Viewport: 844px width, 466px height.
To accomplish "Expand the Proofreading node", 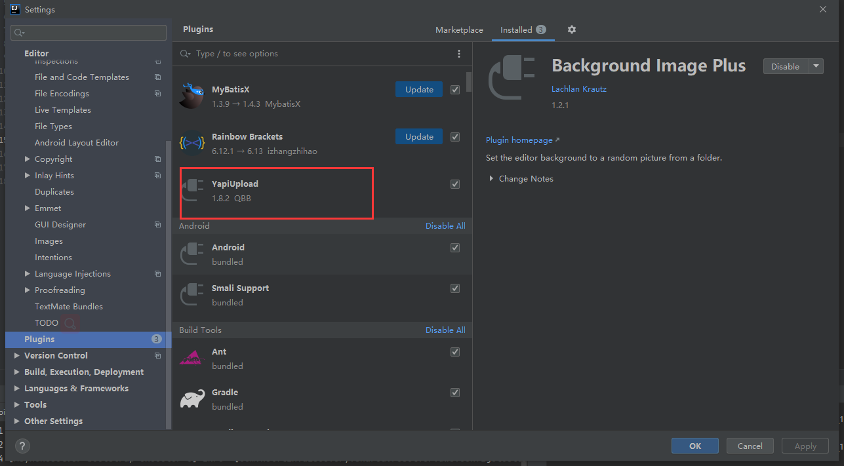I will pos(28,290).
